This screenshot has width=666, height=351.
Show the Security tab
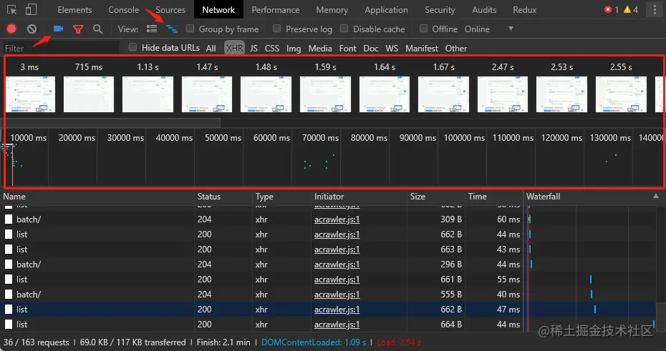[x=440, y=10]
